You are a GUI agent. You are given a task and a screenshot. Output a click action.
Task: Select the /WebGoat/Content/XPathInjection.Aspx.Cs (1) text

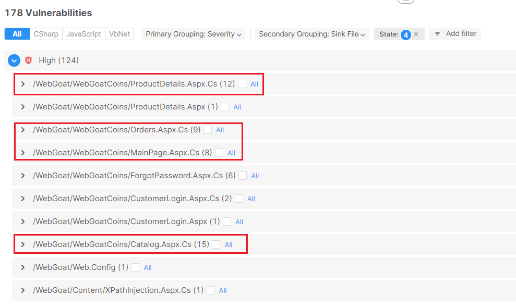click(x=118, y=290)
